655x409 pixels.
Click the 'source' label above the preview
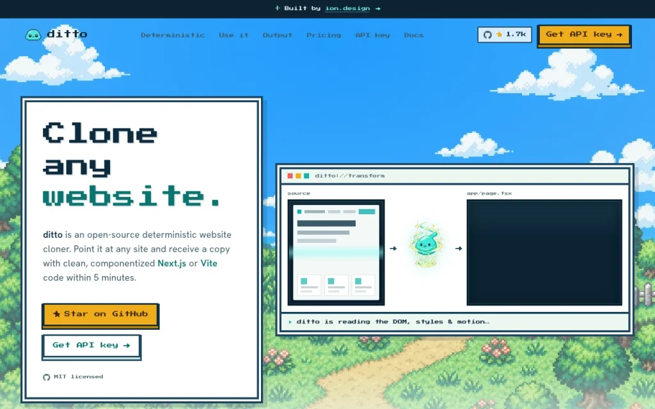299,193
